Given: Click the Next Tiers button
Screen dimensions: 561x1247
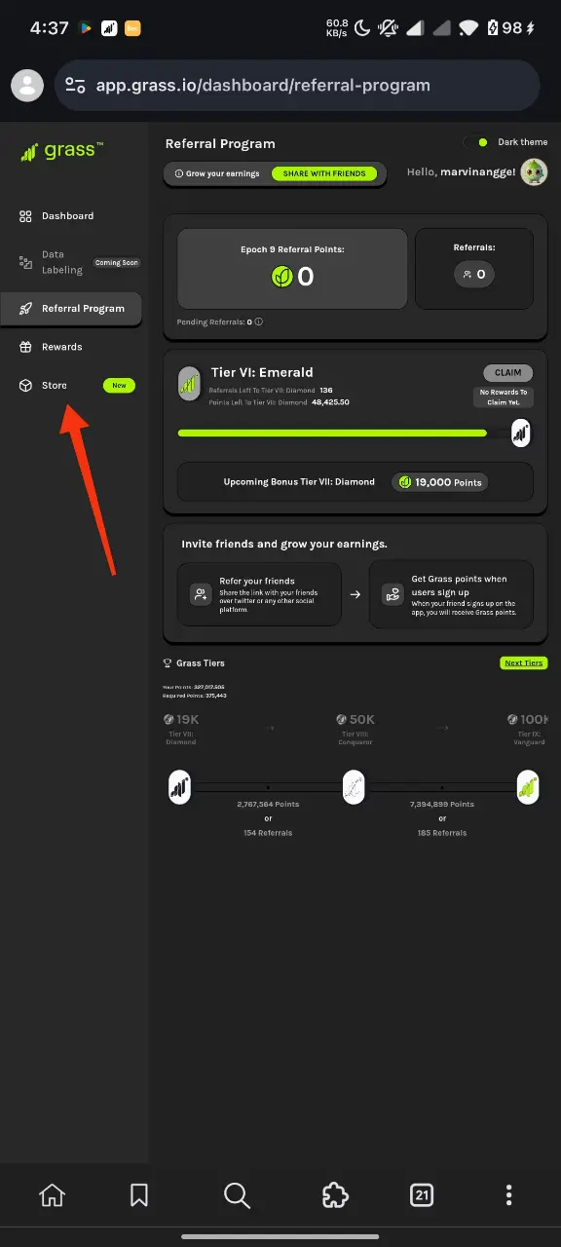Looking at the screenshot, I should [x=523, y=663].
